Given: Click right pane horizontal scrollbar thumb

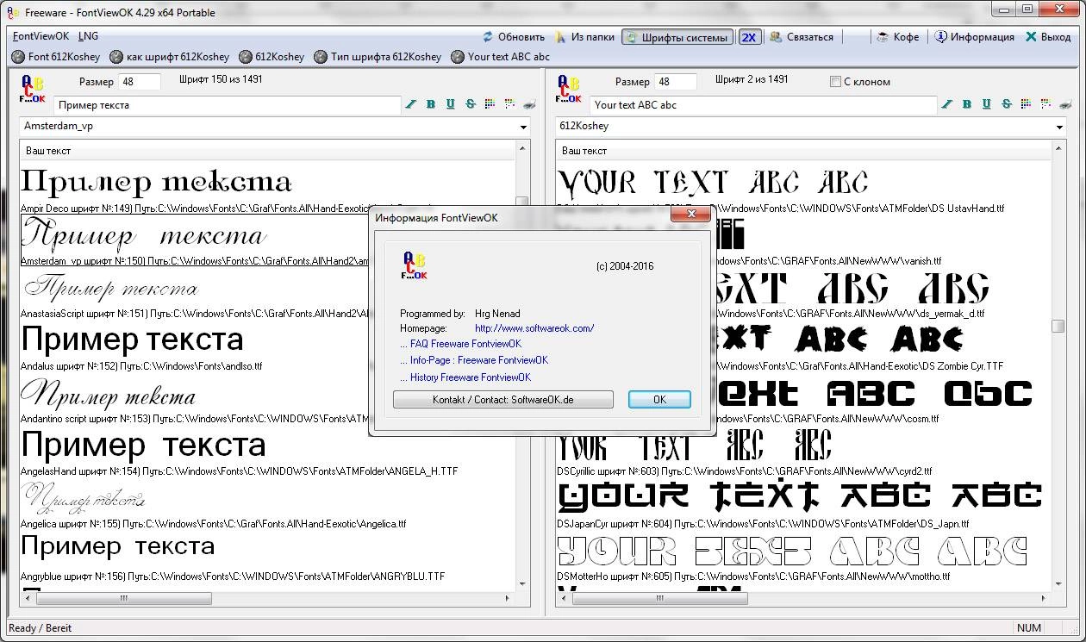Looking at the screenshot, I should 660,597.
